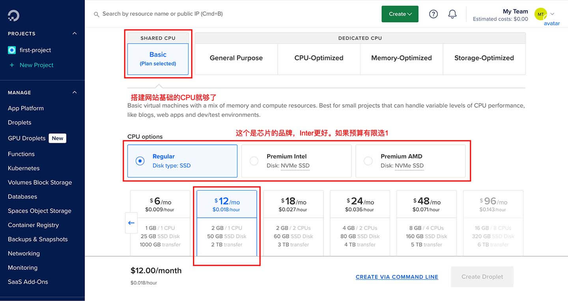The image size is (568, 301).
Task: Open Volumes Block Storage in sidebar
Action: 40,182
